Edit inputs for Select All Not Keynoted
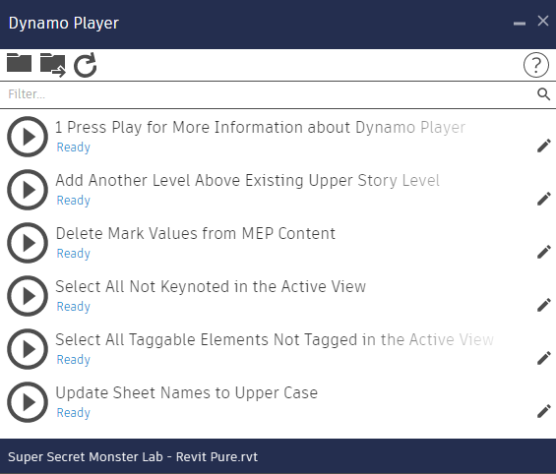Image resolution: width=556 pixels, height=474 pixels. pyautogui.click(x=544, y=305)
